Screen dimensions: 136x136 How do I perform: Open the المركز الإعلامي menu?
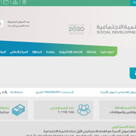coord(19,52)
